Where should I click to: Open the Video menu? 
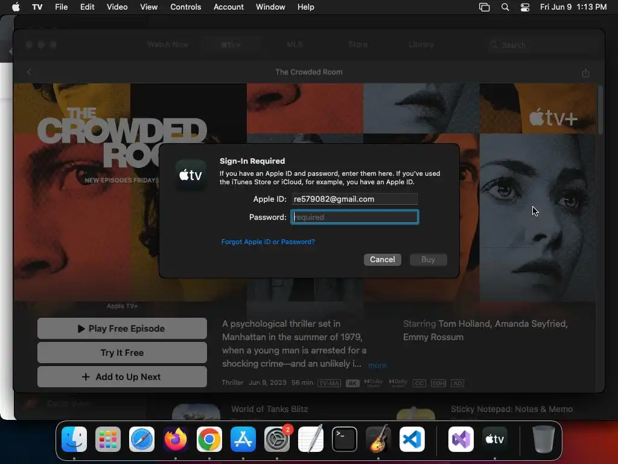[117, 7]
